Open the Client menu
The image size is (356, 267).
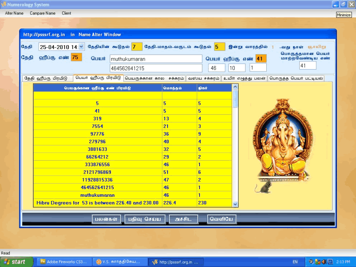(x=66, y=13)
